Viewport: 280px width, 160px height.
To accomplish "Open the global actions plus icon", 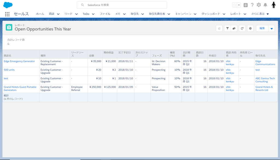I will (x=246, y=5).
